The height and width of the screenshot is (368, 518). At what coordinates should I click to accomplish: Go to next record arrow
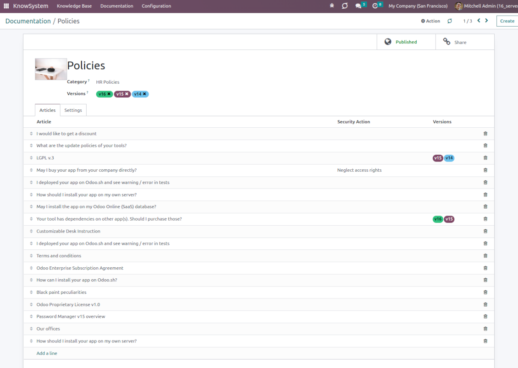click(486, 21)
